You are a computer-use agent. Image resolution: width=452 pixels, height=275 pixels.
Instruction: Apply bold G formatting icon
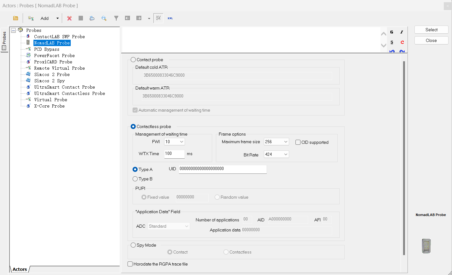(392, 32)
